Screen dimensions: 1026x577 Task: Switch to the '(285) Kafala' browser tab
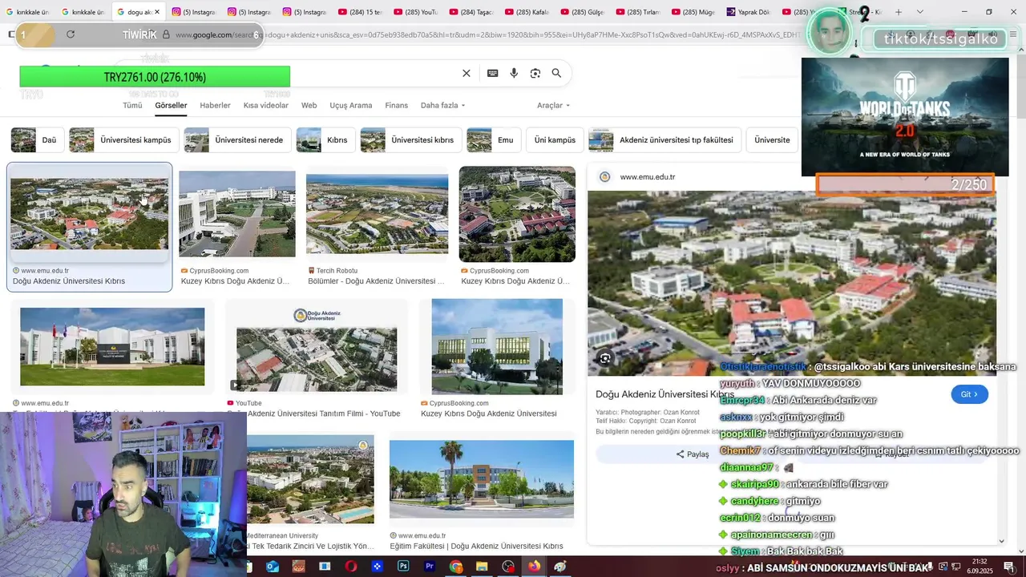[526, 12]
